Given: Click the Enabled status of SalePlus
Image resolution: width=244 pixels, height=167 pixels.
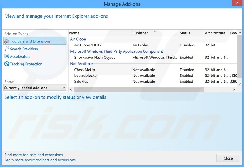Looking at the screenshot, I should [x=186, y=81].
